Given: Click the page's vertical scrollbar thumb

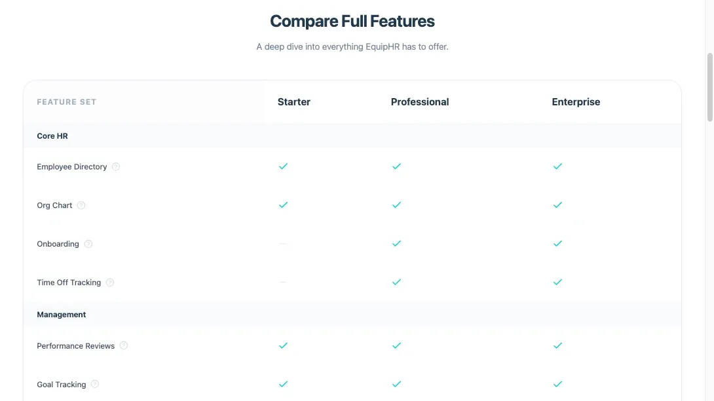Looking at the screenshot, I should click(709, 88).
